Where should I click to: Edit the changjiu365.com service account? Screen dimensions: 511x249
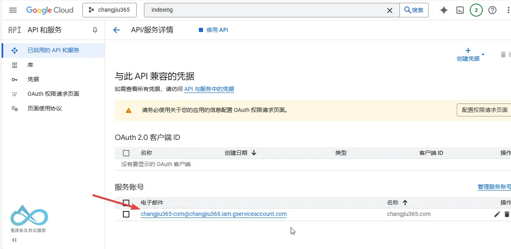point(497,214)
